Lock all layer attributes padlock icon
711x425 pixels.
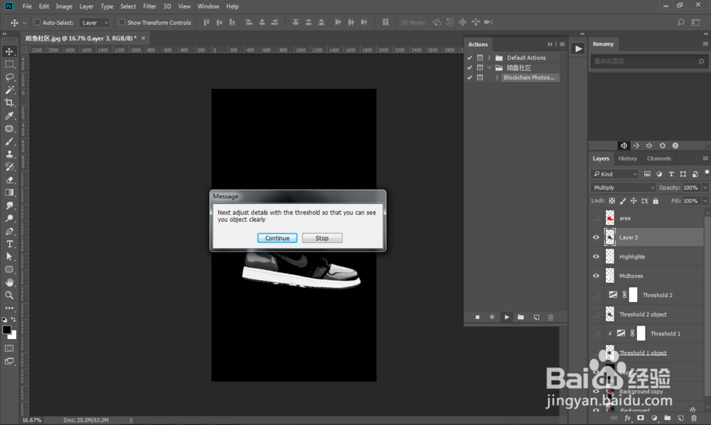coord(656,200)
